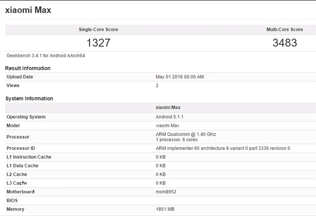Select the ARM implementer 65 architecture value
The image size is (316, 216).
tap(223, 148)
